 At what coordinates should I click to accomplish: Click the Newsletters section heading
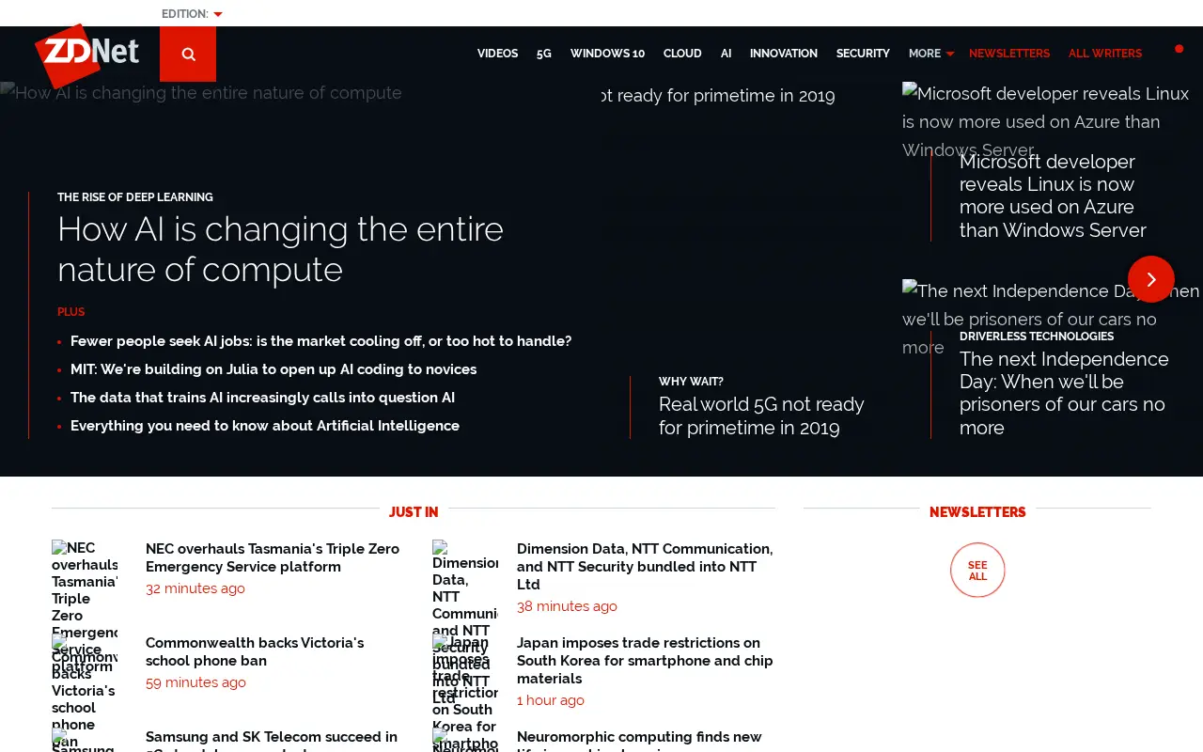click(977, 512)
